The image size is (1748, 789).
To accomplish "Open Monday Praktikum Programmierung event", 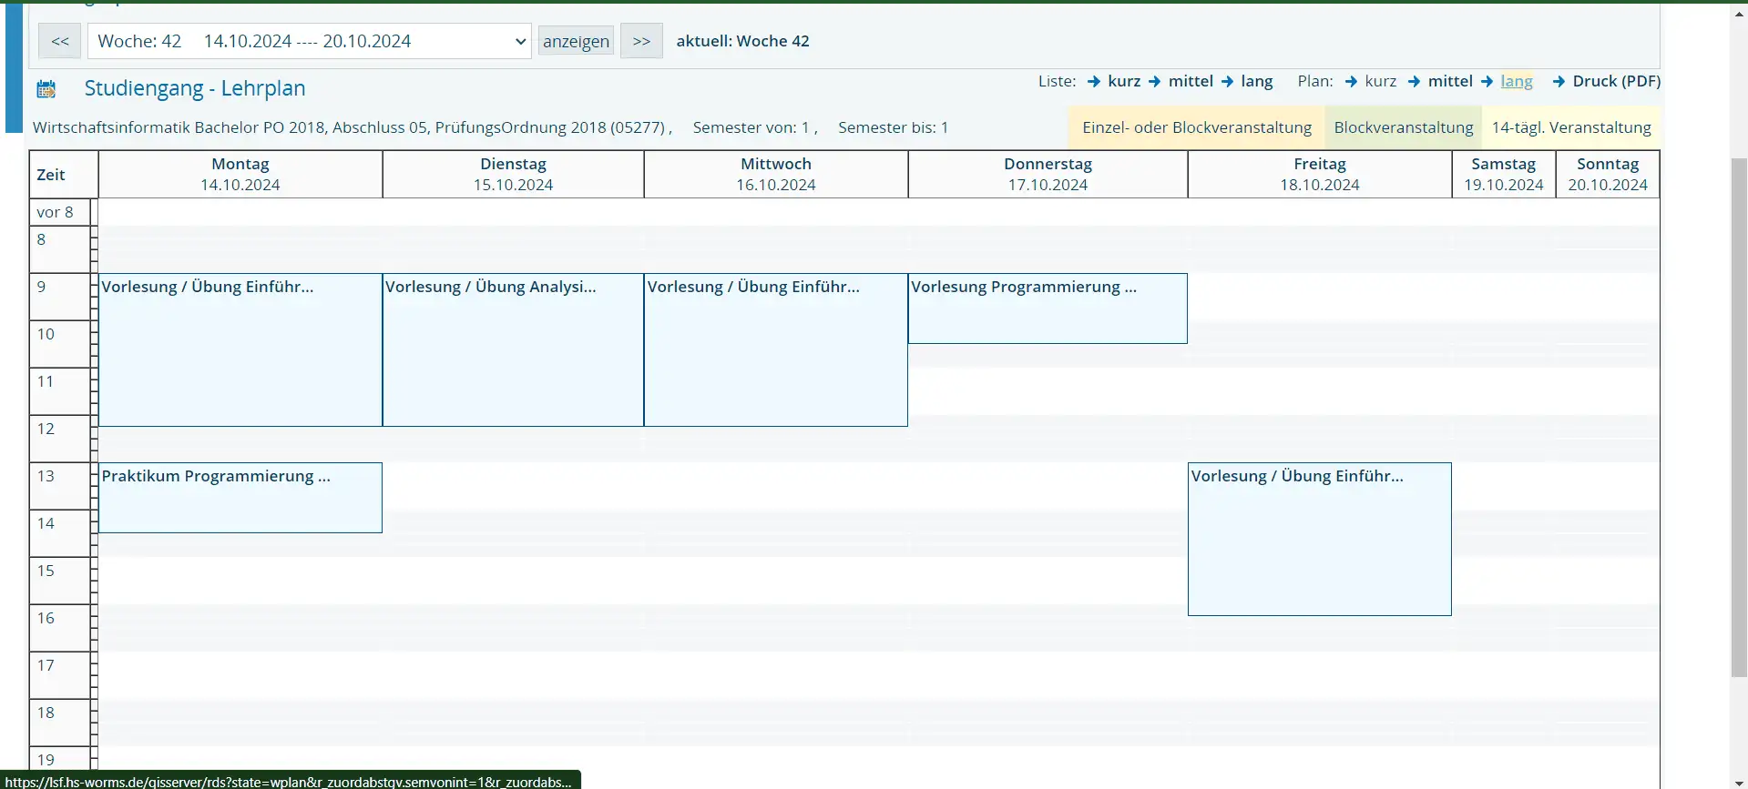I will tap(216, 476).
